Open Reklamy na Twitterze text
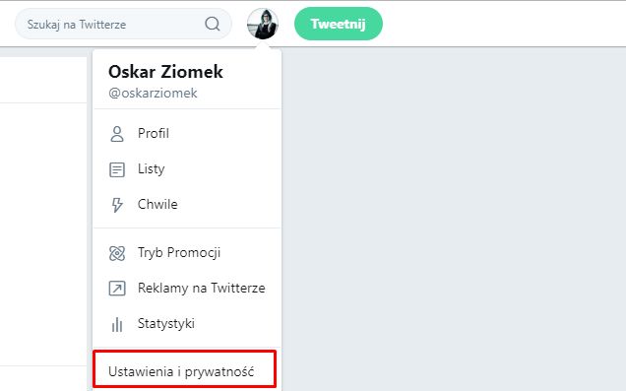 tap(201, 288)
